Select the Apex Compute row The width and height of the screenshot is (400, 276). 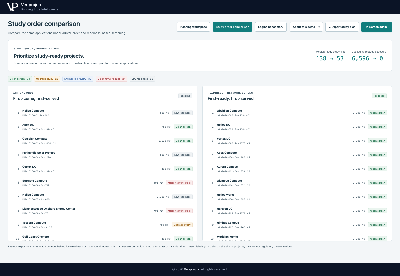pyautogui.click(x=297, y=155)
